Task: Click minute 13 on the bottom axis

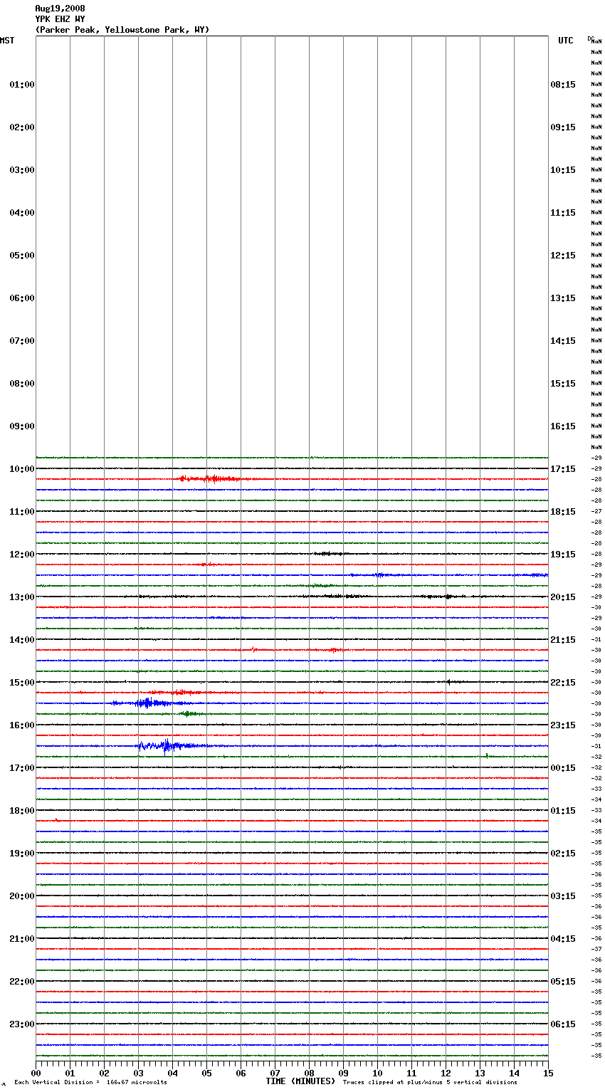Action: pos(480,1073)
